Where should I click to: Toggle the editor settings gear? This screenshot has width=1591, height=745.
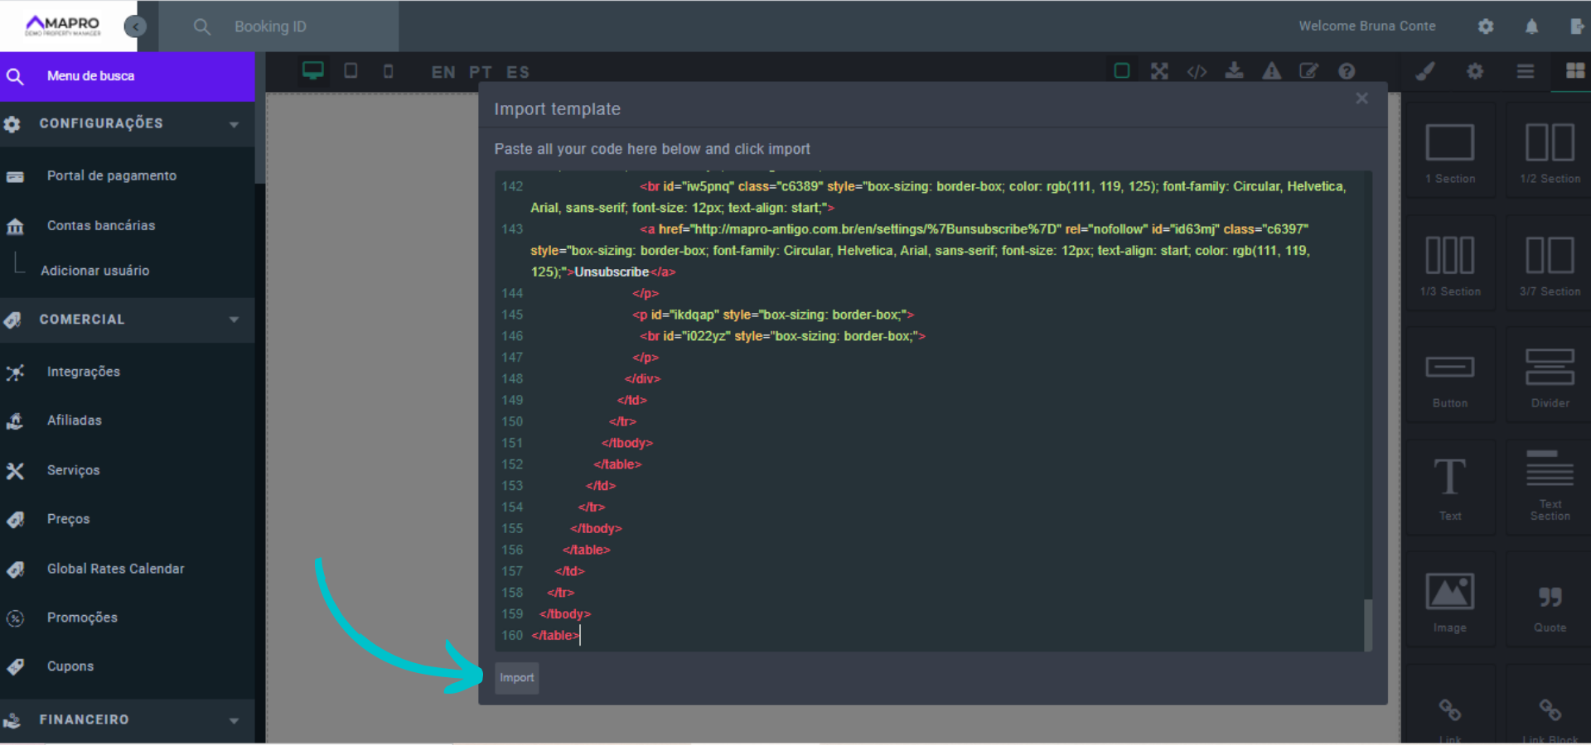pyautogui.click(x=1475, y=71)
